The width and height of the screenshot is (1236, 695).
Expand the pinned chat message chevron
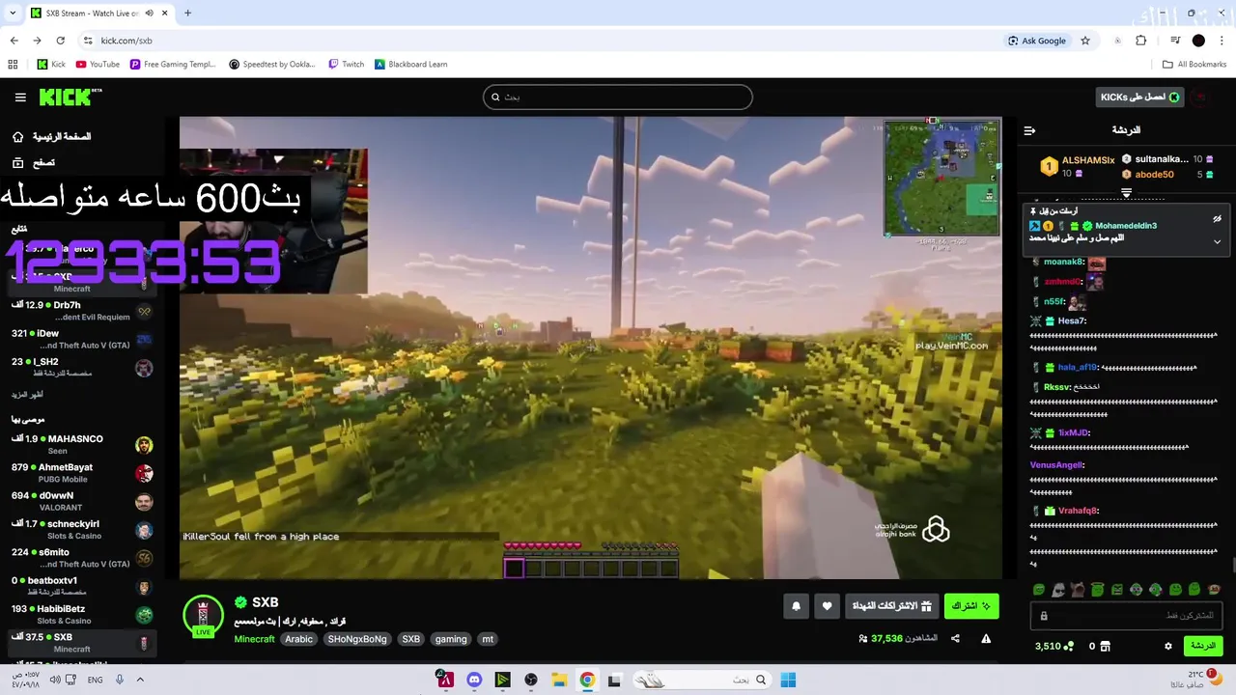tap(1217, 242)
